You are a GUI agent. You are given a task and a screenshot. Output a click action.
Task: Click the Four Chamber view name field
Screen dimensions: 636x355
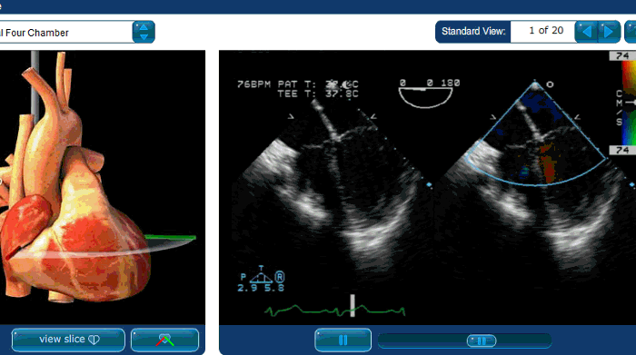(66, 32)
